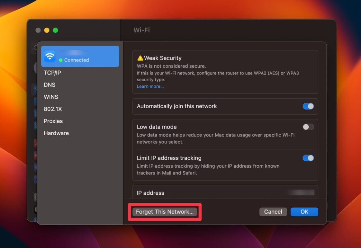The image size is (361, 248).
Task: Open the Hardware settings section
Action: coord(56,133)
